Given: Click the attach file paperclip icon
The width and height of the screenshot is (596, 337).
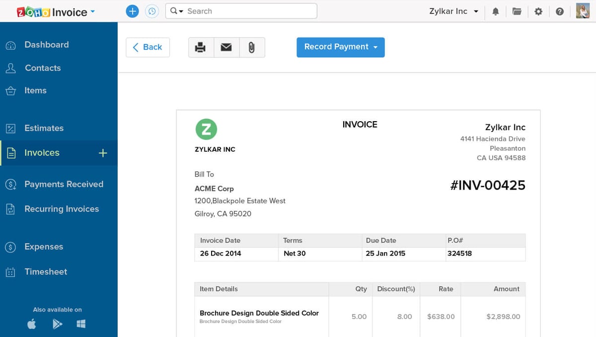Looking at the screenshot, I should [252, 47].
